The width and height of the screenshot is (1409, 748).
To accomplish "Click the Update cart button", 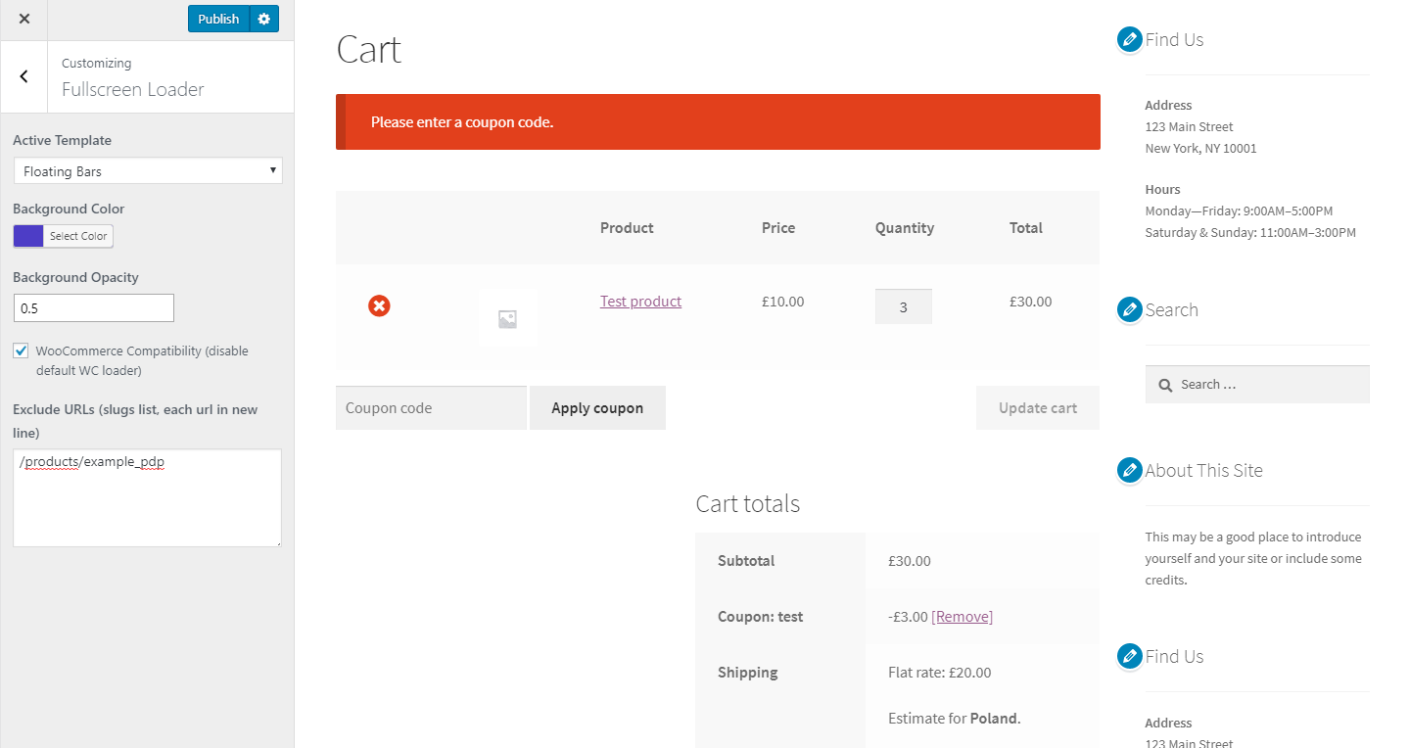I will 1038,408.
